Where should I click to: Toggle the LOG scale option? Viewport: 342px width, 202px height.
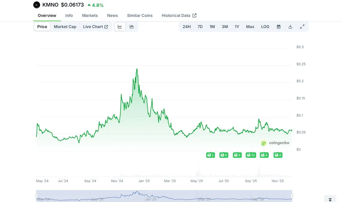pos(265,27)
